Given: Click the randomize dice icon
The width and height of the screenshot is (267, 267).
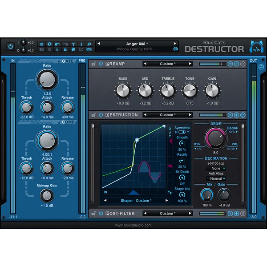Looking at the screenshot, I should pos(73,49).
